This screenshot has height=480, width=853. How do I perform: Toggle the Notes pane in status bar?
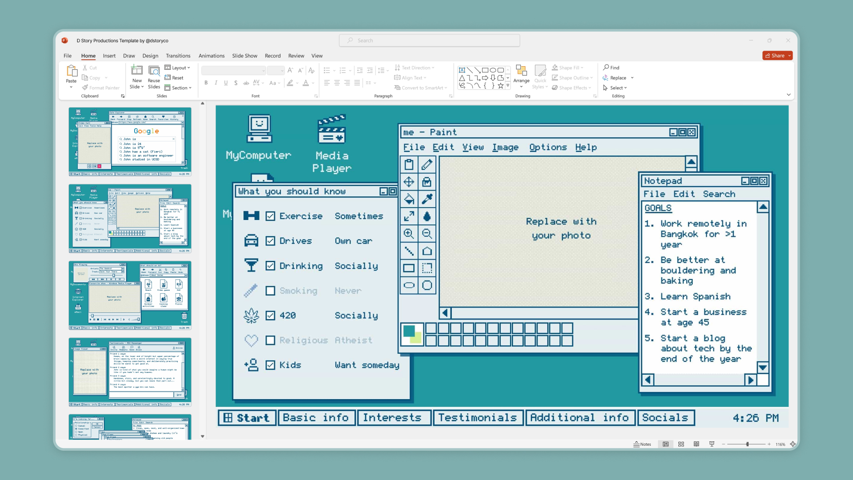tap(642, 444)
